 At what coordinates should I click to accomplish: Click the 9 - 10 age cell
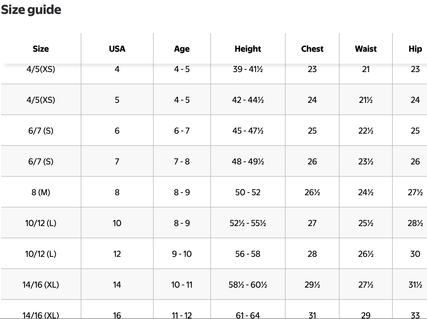click(x=182, y=254)
